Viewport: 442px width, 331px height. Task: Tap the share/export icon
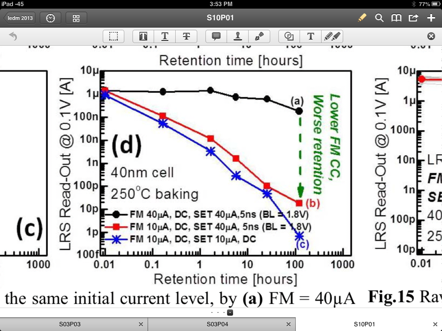[x=414, y=18]
